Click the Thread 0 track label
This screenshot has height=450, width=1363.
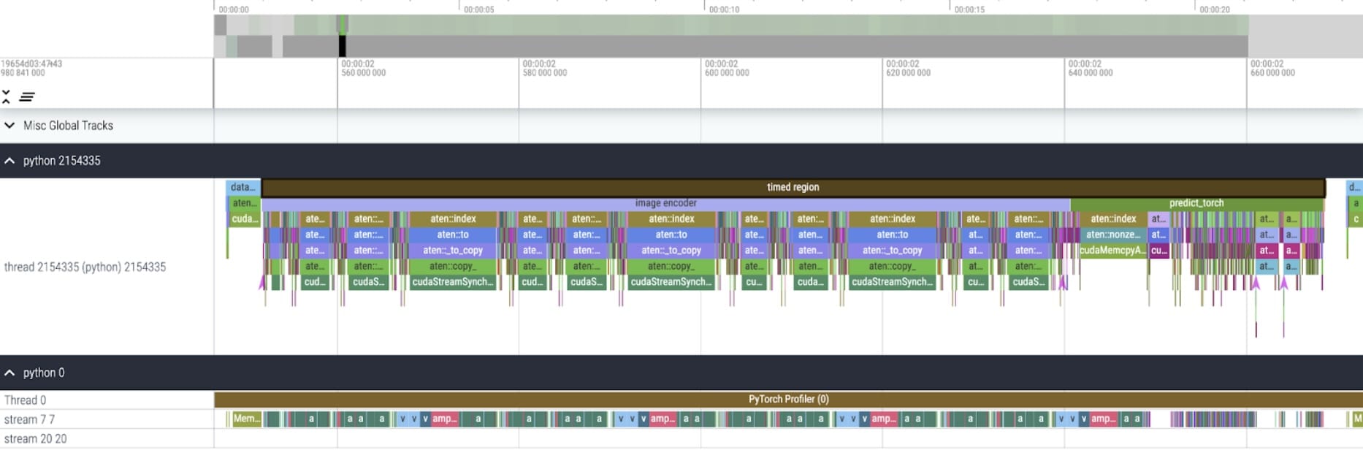tap(26, 400)
